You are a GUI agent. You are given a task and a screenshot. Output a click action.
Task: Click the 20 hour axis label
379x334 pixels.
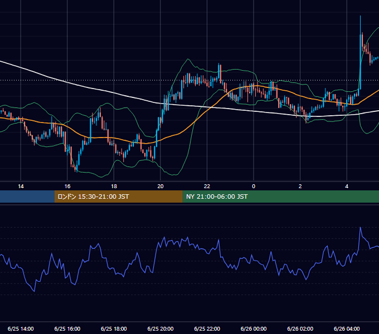[x=161, y=186]
